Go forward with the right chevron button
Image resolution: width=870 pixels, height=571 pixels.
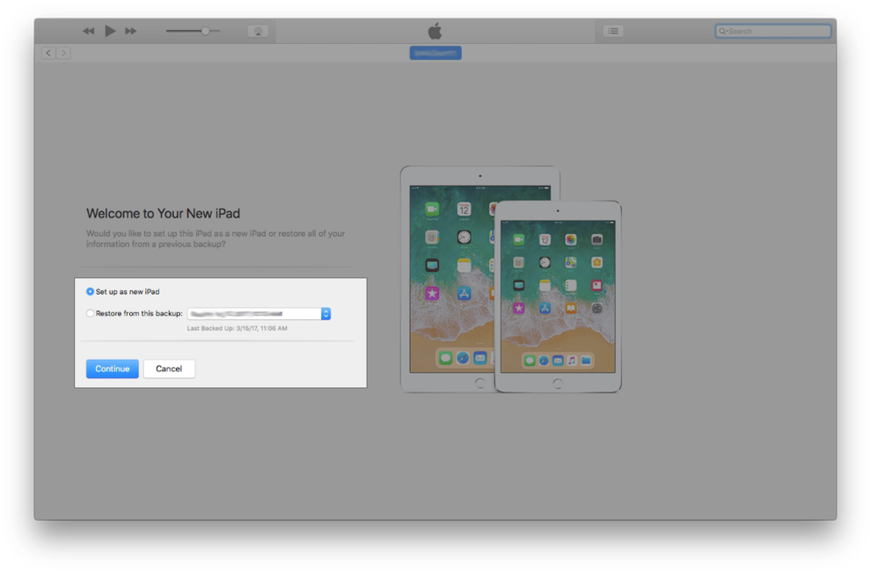[x=63, y=53]
